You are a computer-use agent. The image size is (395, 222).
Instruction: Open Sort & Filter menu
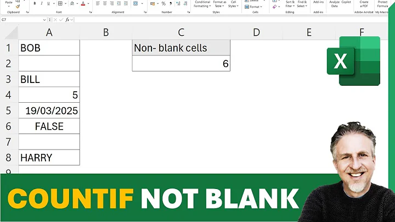click(x=290, y=4)
